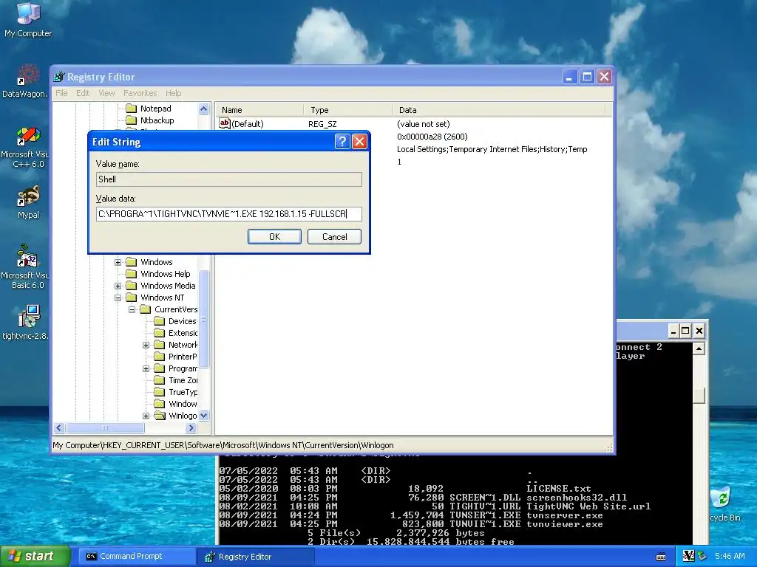
Task: Open Mypal browser desktop icon
Action: point(28,202)
